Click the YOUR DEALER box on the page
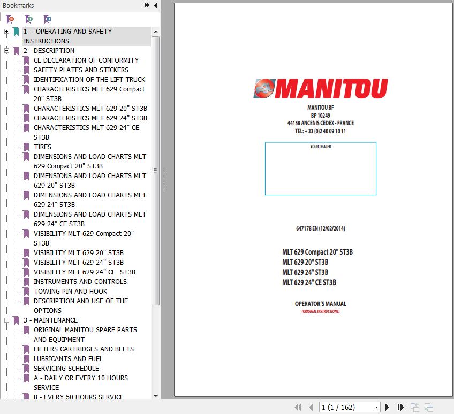This screenshot has height=414, width=454. click(x=321, y=168)
